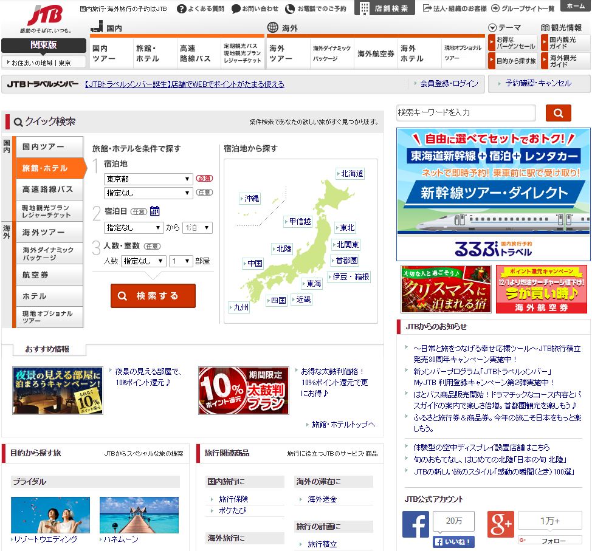Image resolution: width=592 pixels, height=551 pixels.
Task: Open the 宿泊日 date 指定なし dropdown
Action: [x=134, y=228]
